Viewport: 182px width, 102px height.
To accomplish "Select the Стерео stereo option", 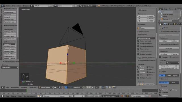I will [x=169, y=75].
